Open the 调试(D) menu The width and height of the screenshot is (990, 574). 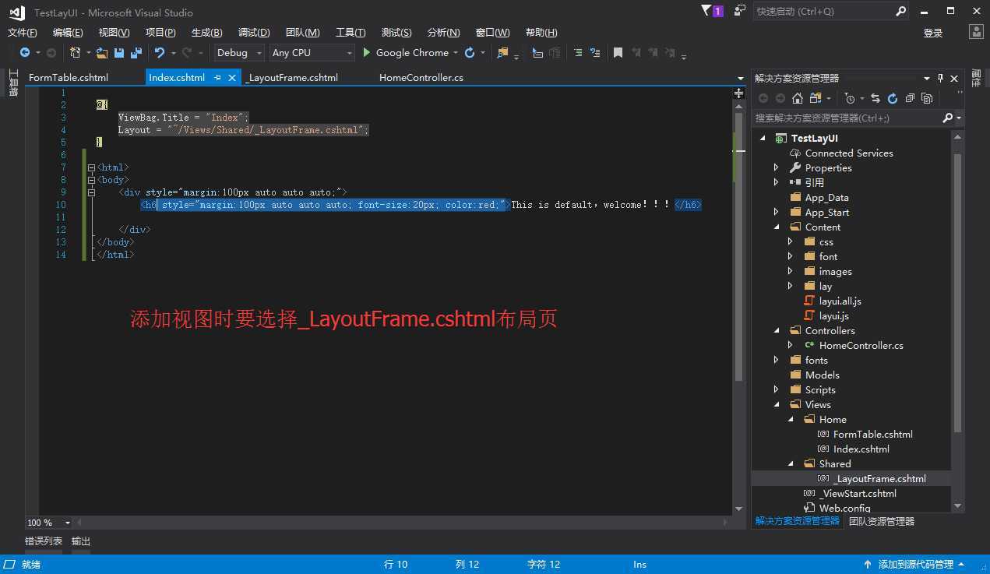point(254,33)
